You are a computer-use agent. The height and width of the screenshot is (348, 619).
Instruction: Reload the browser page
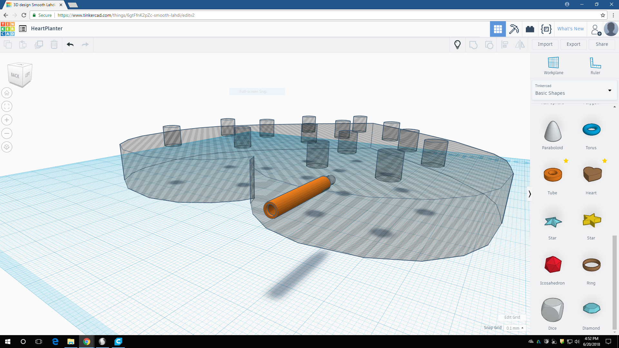(24, 15)
